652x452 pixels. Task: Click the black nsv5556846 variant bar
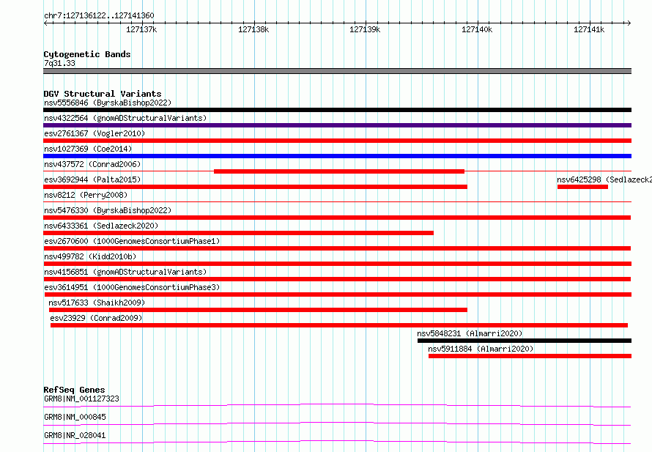(337, 110)
